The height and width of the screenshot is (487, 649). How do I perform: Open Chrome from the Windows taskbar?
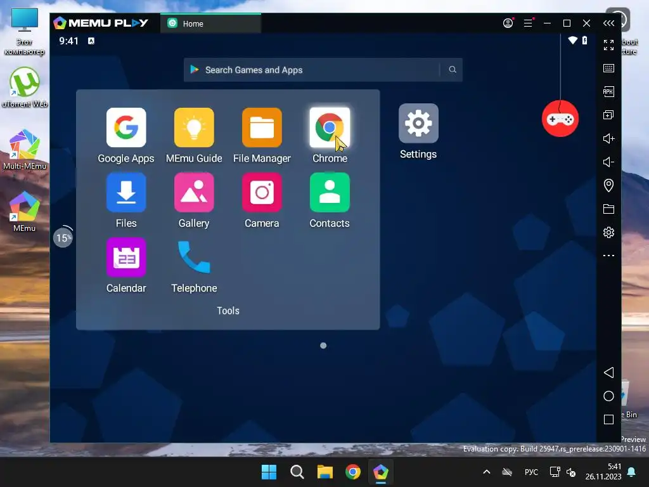352,472
